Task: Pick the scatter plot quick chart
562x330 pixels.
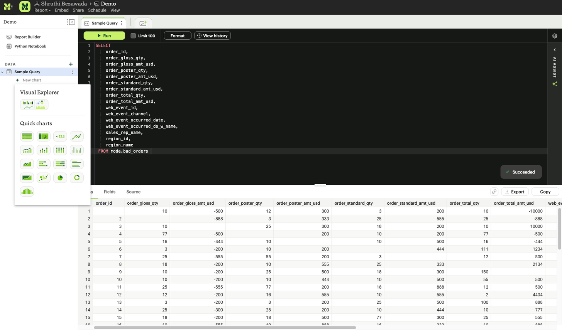Action: (44, 178)
